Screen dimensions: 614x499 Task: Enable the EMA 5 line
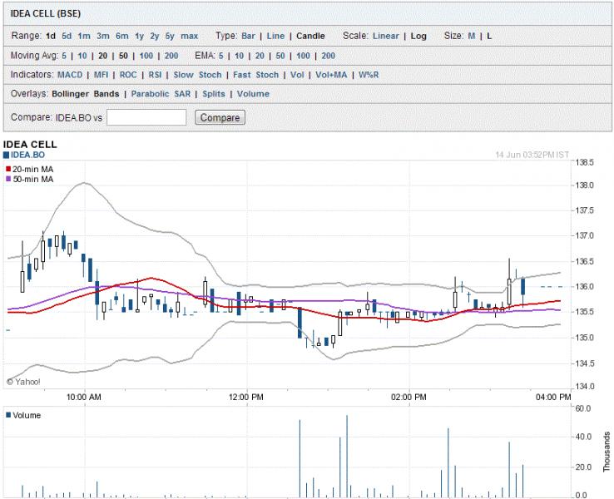coord(220,56)
